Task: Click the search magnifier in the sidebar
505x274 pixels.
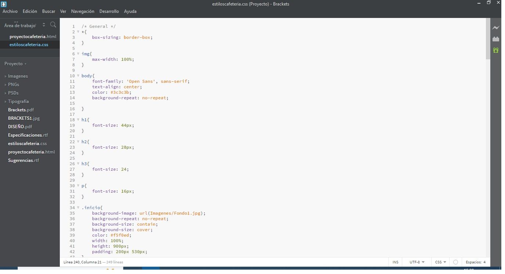Action: point(53,25)
